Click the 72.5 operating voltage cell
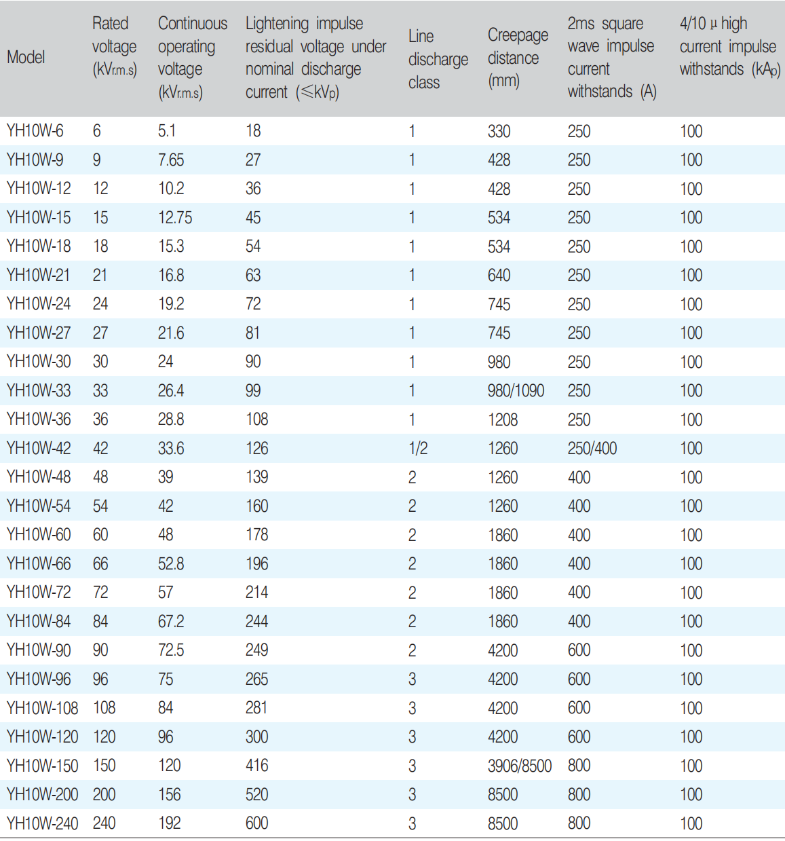Image resolution: width=785 pixels, height=841 pixels. click(171, 650)
